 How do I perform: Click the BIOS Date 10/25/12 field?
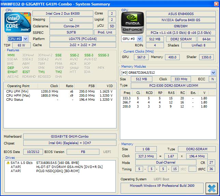click(x=33, y=152)
